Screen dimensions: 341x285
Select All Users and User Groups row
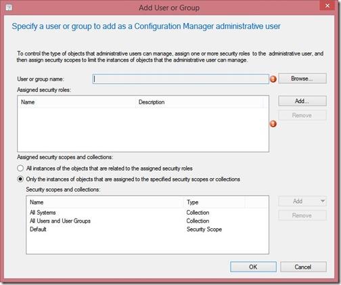tap(147, 221)
